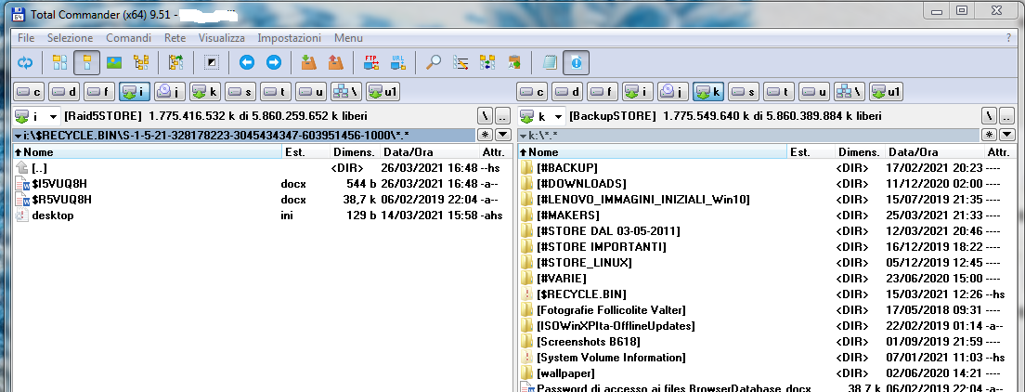Viewport: 1025px width, 392px height.
Task: Select network drive u1 in left panel
Action: click(383, 92)
